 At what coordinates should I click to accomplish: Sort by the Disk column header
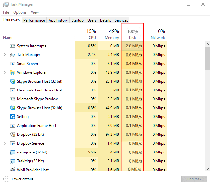point(132,34)
